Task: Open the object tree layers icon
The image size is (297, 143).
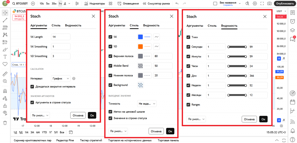Action: pos(292,30)
